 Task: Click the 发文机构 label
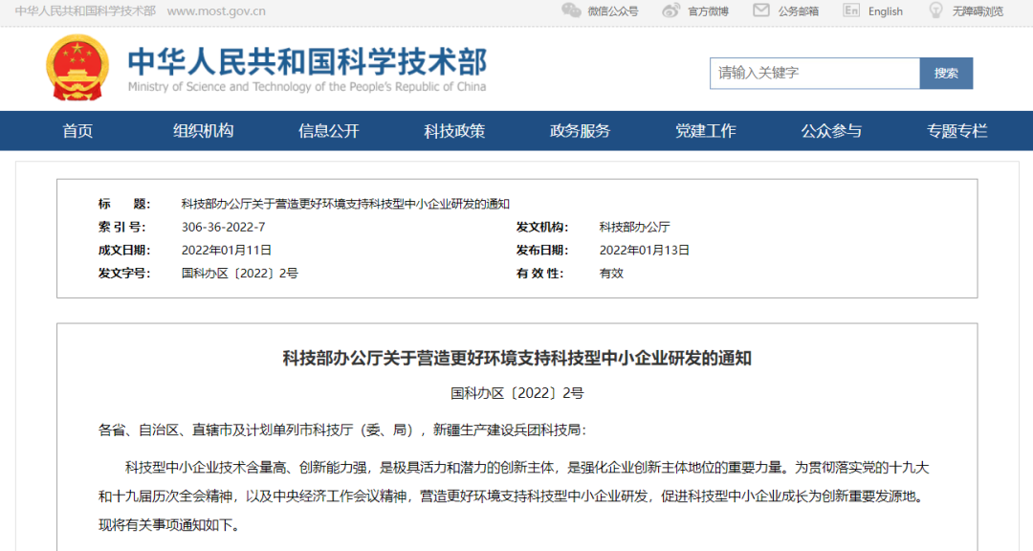pyautogui.click(x=542, y=228)
